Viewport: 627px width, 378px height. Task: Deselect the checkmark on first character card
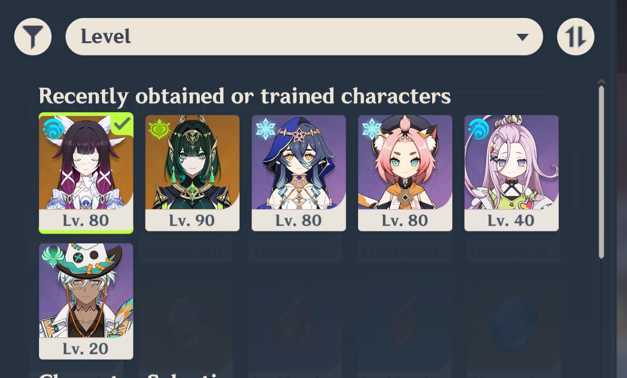click(122, 124)
